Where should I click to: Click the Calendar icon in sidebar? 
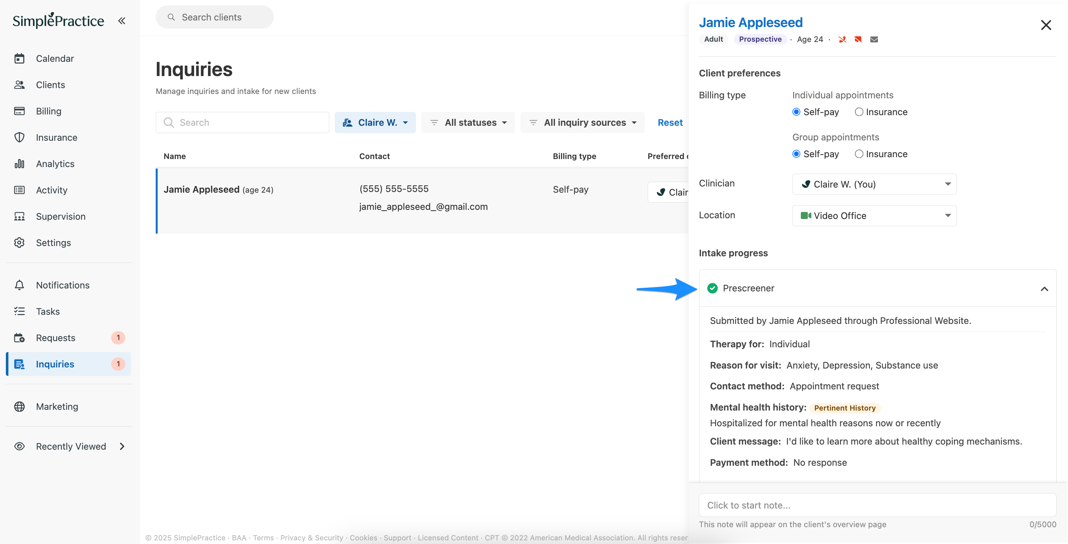(x=19, y=58)
